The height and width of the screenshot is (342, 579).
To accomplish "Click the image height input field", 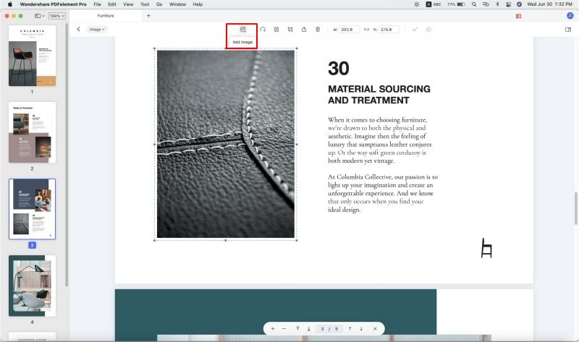I will tap(389, 30).
